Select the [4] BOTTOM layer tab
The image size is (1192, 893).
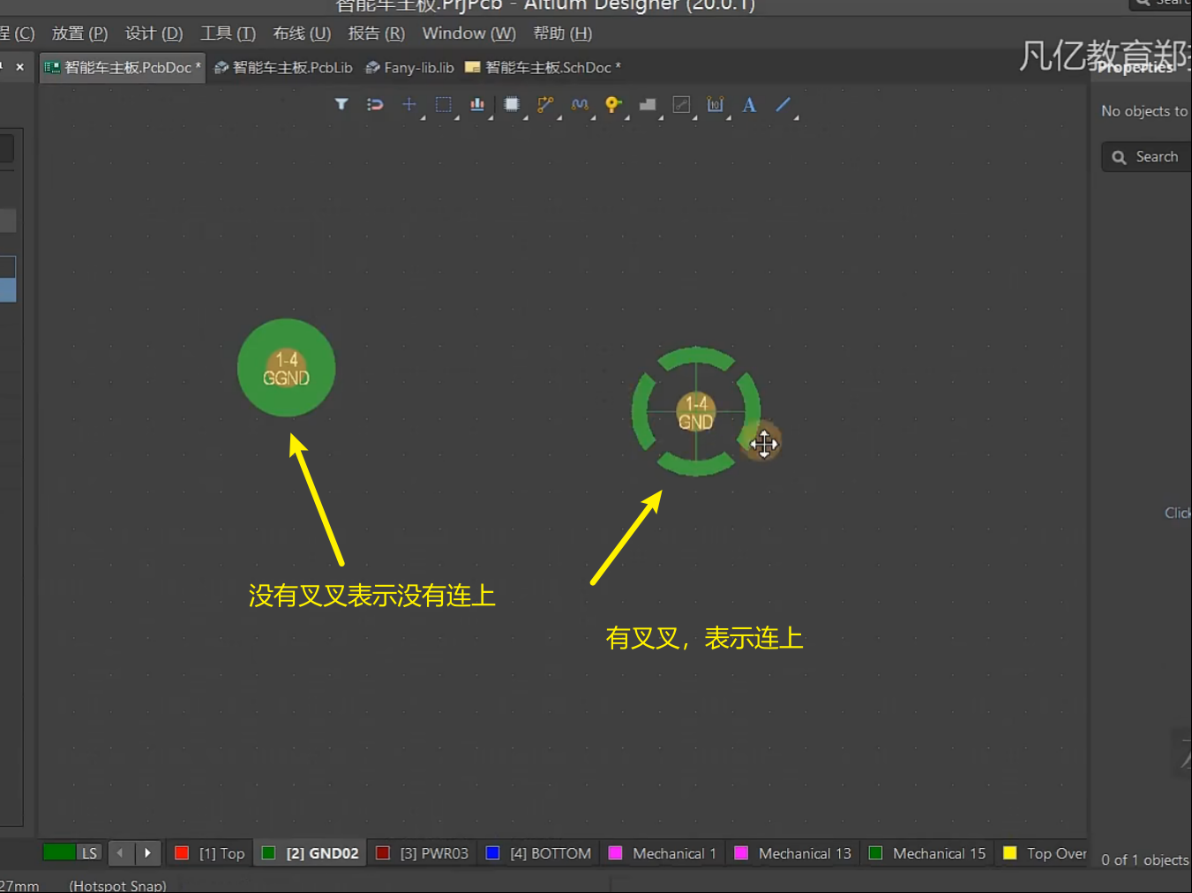coord(538,853)
